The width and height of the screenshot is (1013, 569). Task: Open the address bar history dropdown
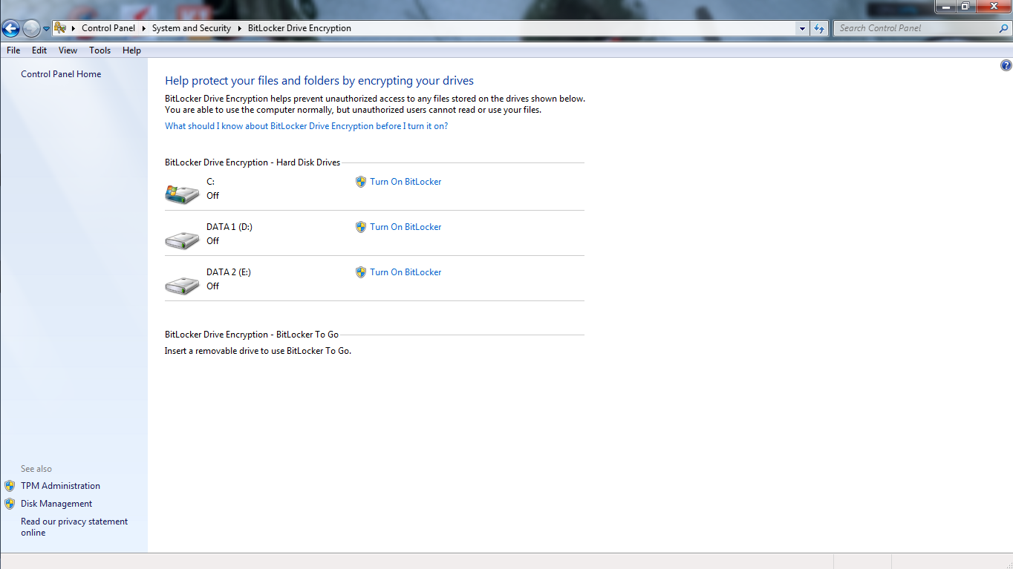802,28
